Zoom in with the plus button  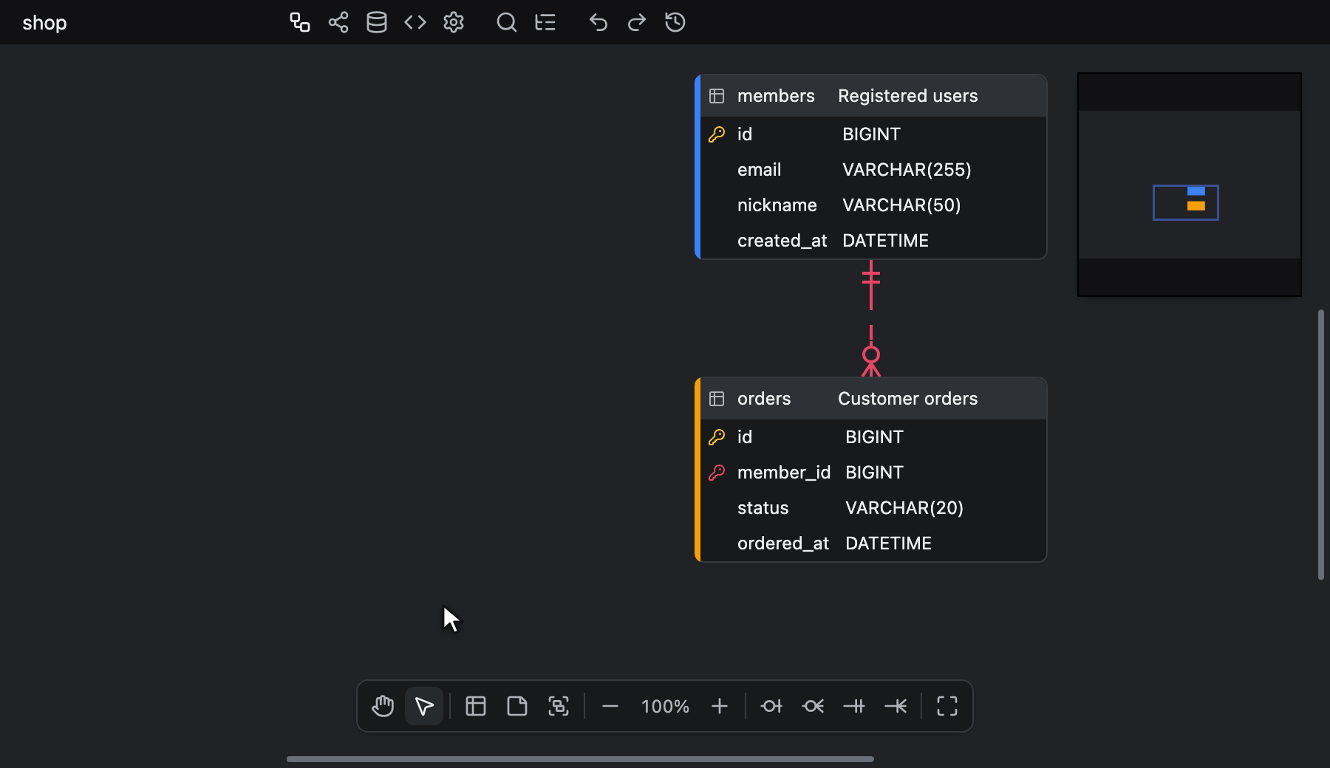pyautogui.click(x=720, y=706)
